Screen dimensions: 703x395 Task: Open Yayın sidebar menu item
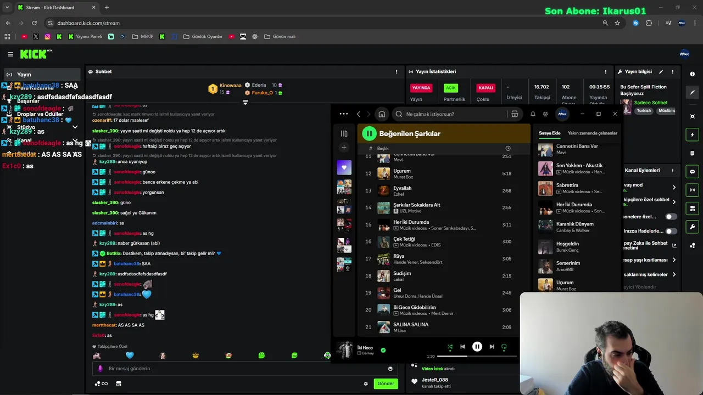(41, 75)
